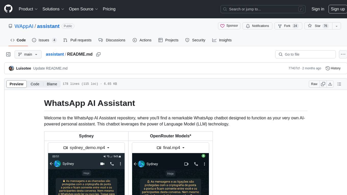
Task: Play the final.mp4 video preview
Action: [x=170, y=174]
